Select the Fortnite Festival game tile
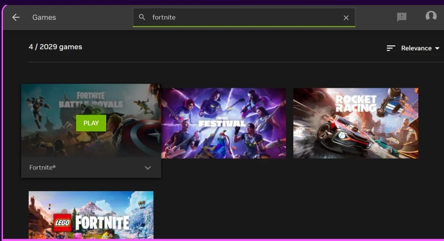This screenshot has height=241, width=444. tap(224, 123)
